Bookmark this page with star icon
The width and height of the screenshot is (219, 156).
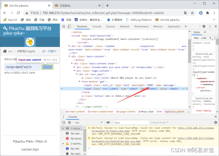point(192,13)
